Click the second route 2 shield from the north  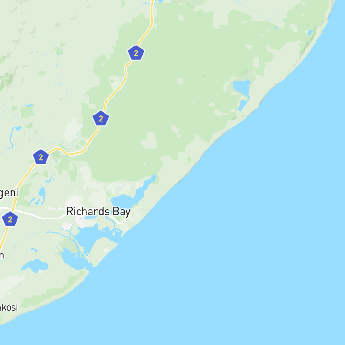click(x=101, y=118)
